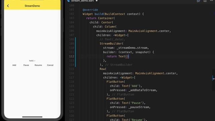Tap the Cancel button in simulator

(x=50, y=65)
